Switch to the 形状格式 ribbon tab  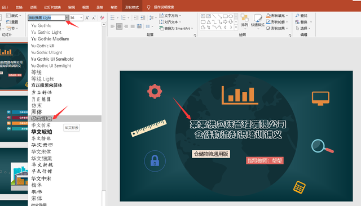[x=132, y=7]
